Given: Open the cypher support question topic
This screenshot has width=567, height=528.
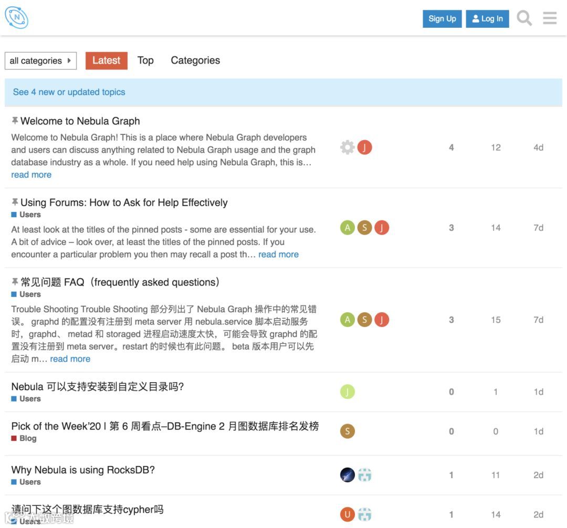Looking at the screenshot, I should 87,509.
